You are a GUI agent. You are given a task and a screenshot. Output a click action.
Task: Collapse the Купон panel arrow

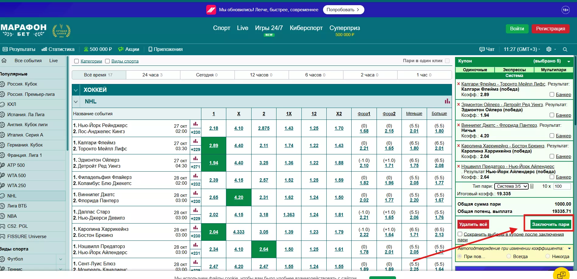click(x=568, y=61)
